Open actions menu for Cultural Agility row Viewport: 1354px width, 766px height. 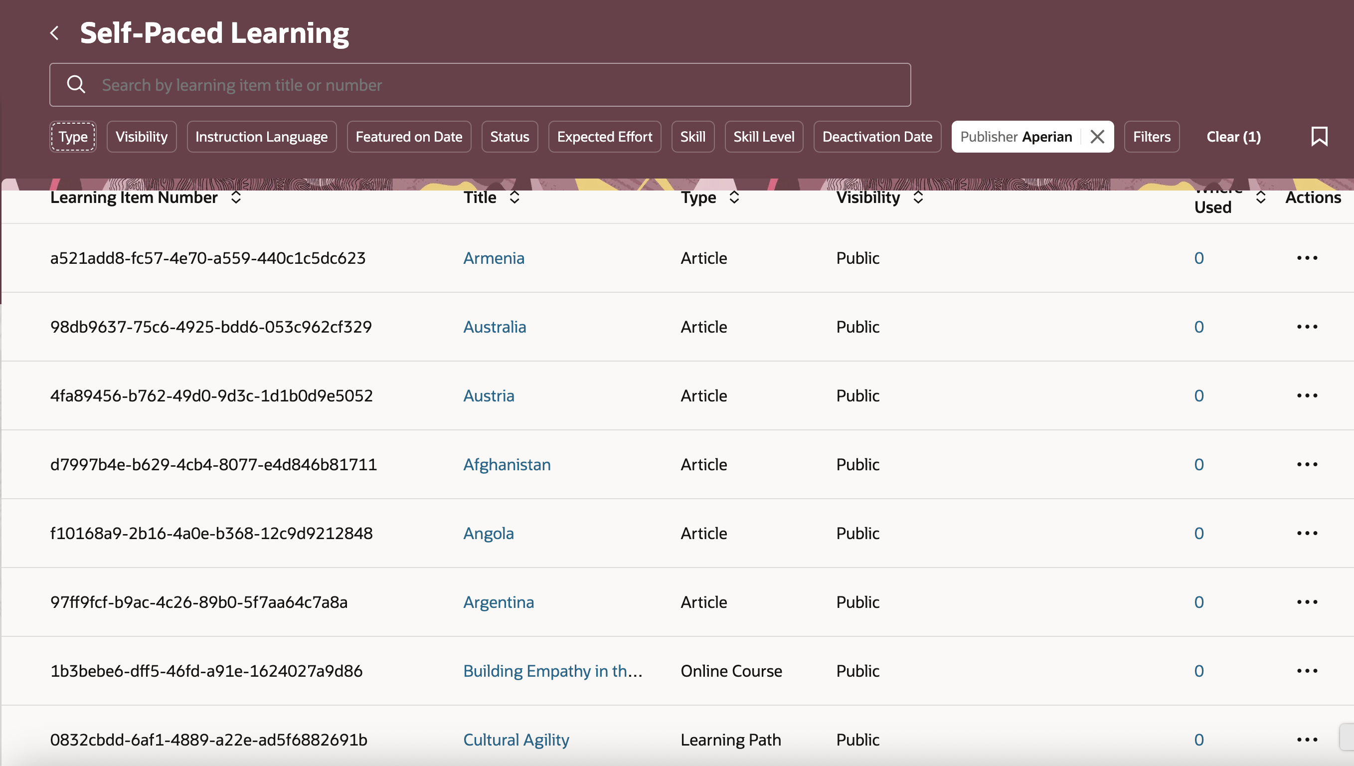click(x=1307, y=739)
